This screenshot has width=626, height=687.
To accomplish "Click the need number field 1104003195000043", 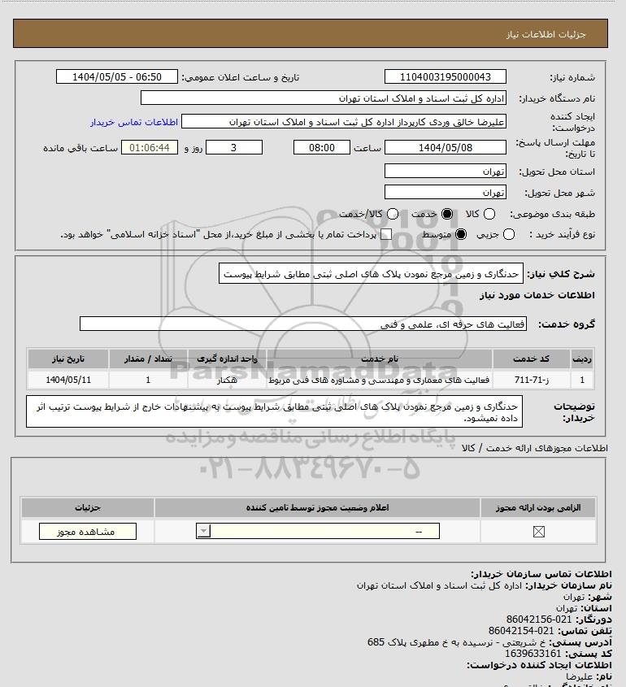I will pos(445,76).
